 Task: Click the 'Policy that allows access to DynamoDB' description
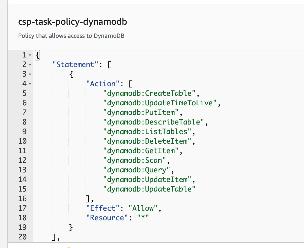(x=71, y=36)
